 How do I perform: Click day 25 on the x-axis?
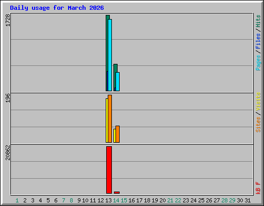(201, 200)
